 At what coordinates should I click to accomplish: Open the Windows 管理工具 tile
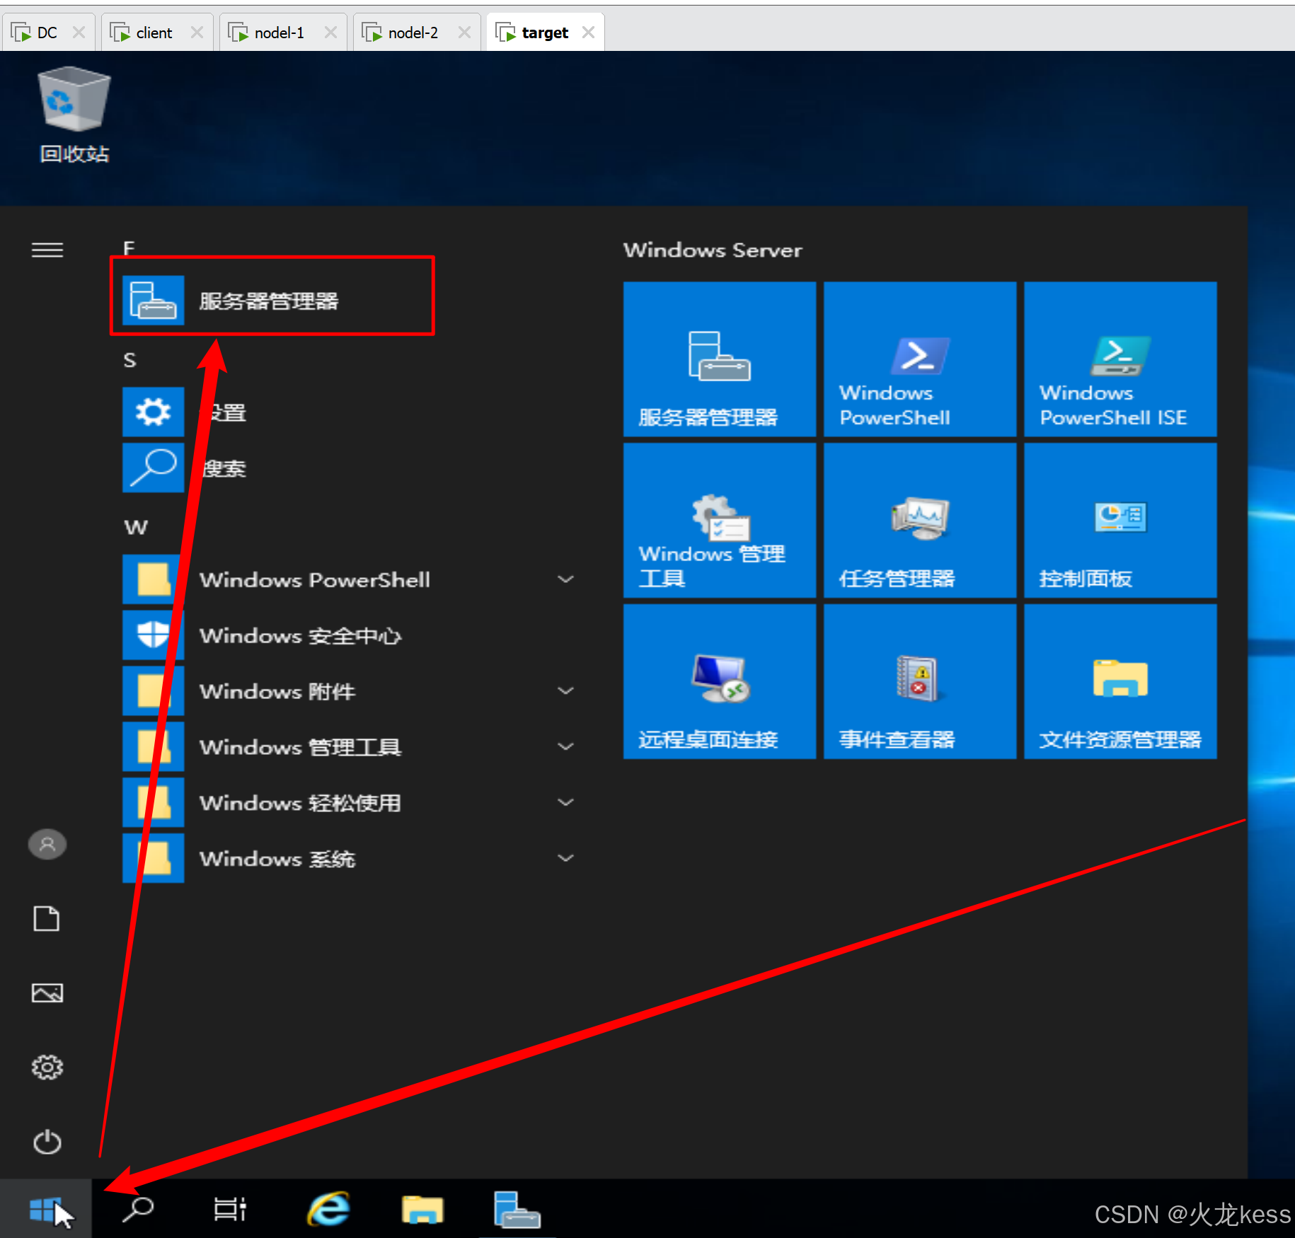(x=719, y=520)
